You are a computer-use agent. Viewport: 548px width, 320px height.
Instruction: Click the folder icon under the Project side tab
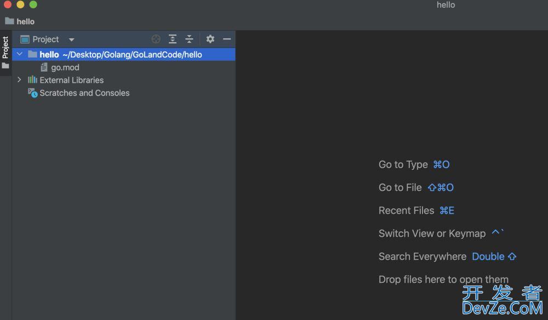(5, 66)
